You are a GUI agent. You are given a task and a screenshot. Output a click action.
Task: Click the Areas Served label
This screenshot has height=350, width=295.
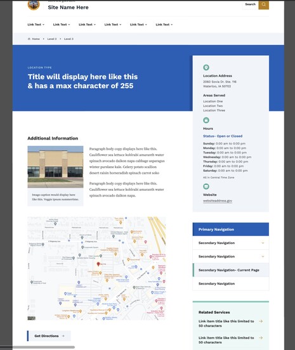tap(214, 95)
